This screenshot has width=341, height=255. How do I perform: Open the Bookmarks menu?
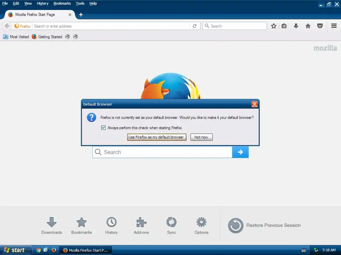(62, 3)
